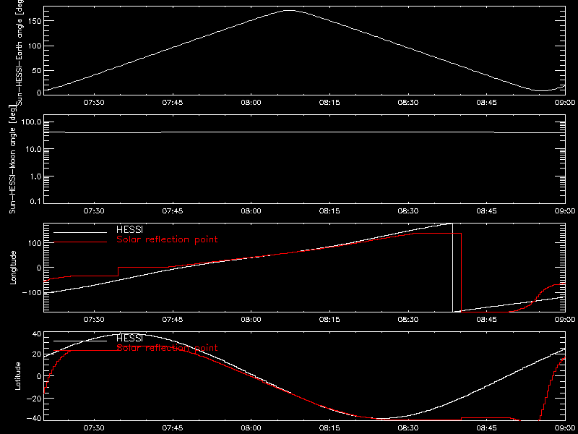Click red legend line in Longitude plot
The image size is (578, 434).
[80, 242]
